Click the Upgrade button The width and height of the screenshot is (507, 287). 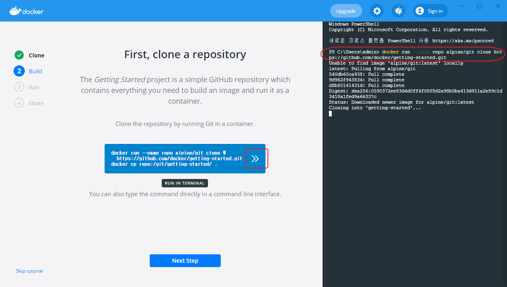[346, 11]
